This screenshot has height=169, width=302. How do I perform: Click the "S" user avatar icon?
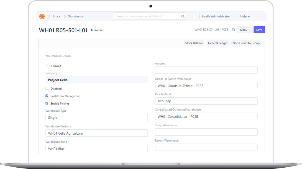(197, 16)
